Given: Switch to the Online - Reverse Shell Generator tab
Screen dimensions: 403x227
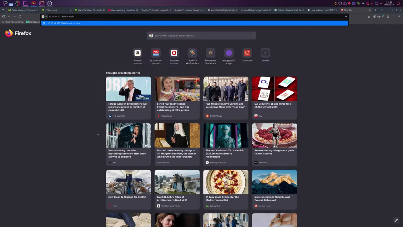Looking at the screenshot, I should pyautogui.click(x=289, y=10).
